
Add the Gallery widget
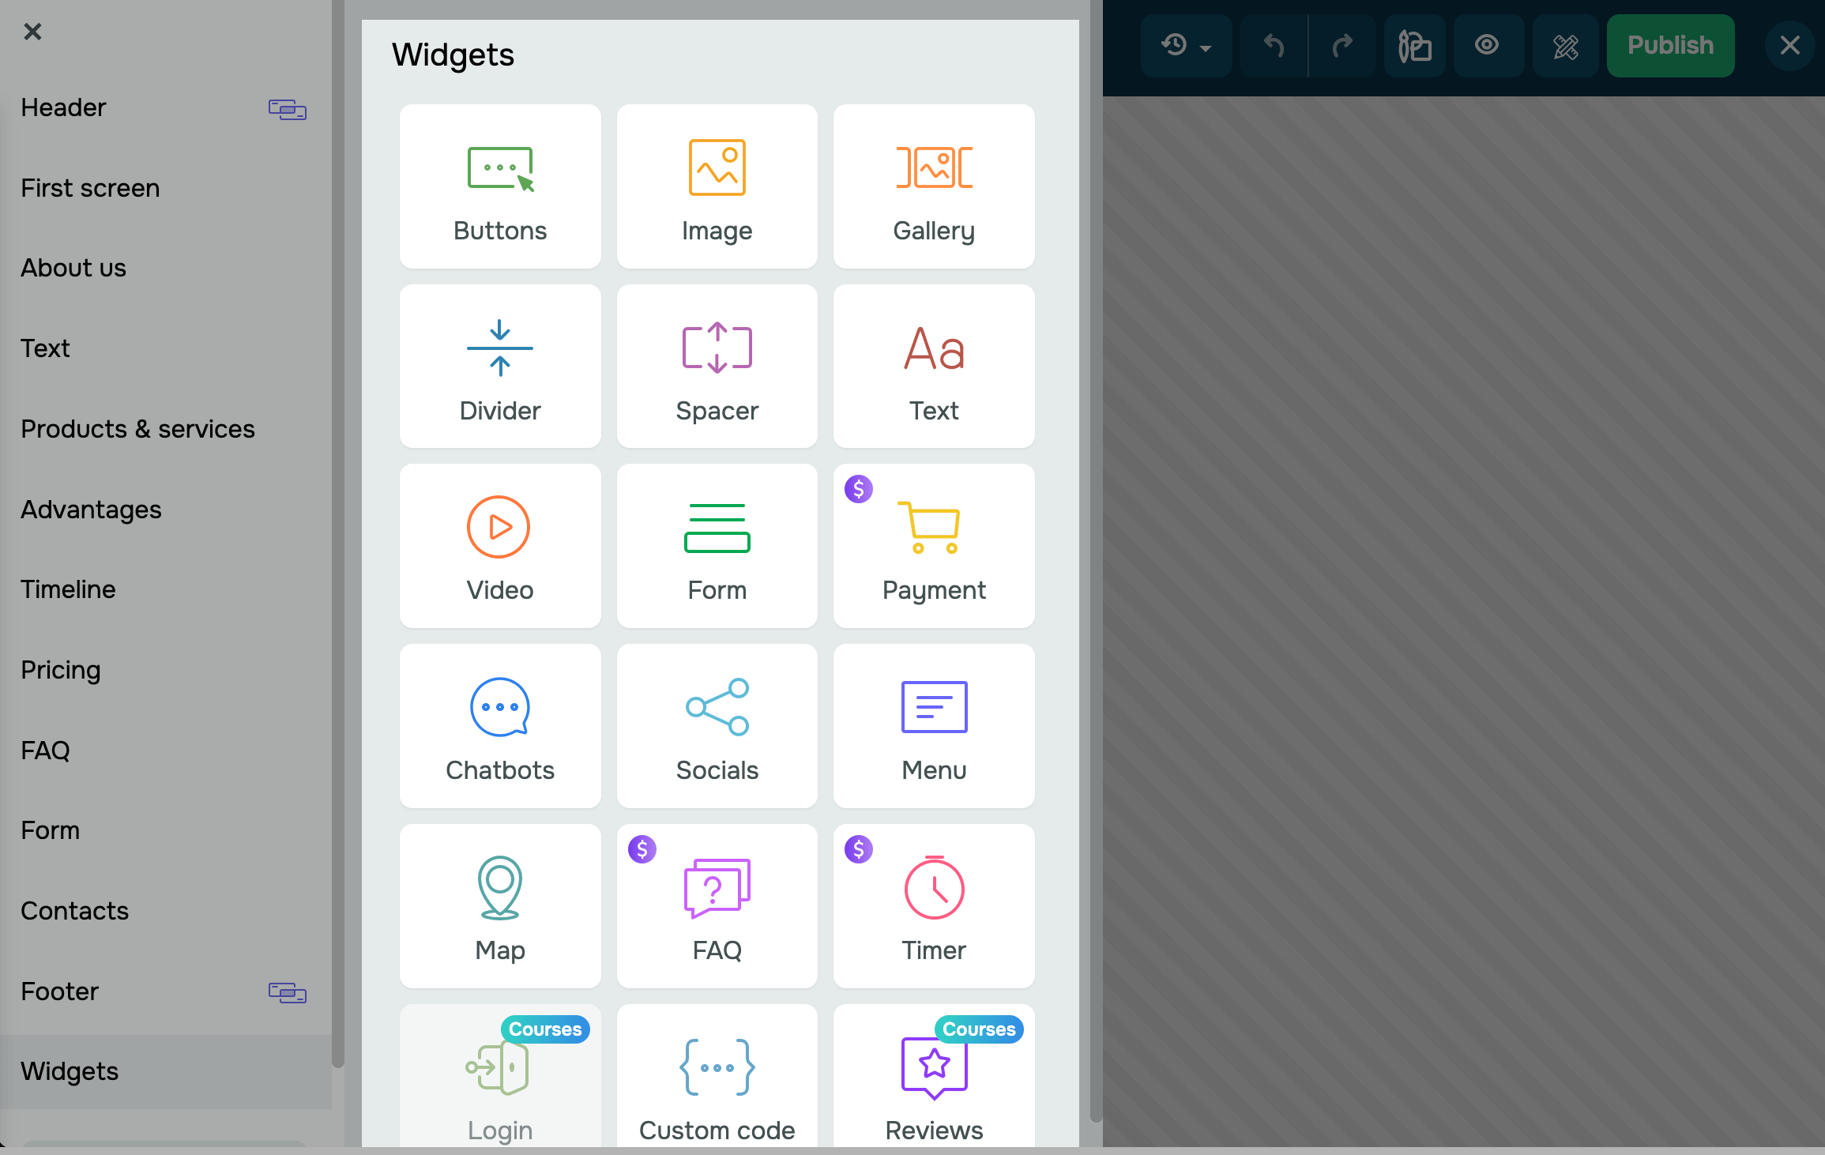(x=934, y=186)
